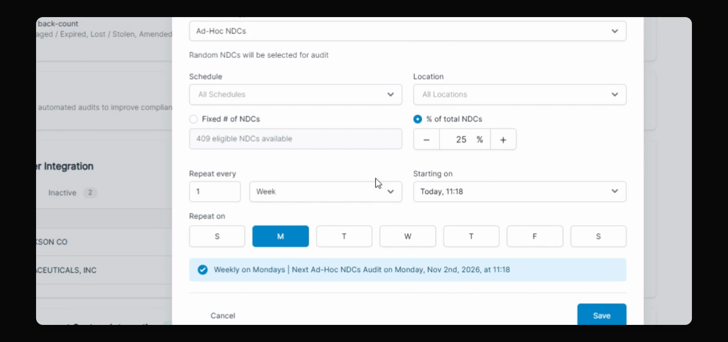This screenshot has height=342, width=728.
Task: Click the 409 eligible NDCs input field
Action: click(295, 139)
